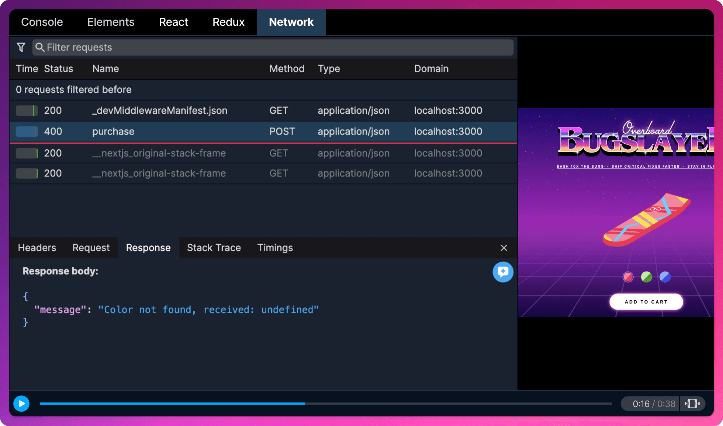
Task: Select the pink hoverboard color swatch
Action: [627, 277]
